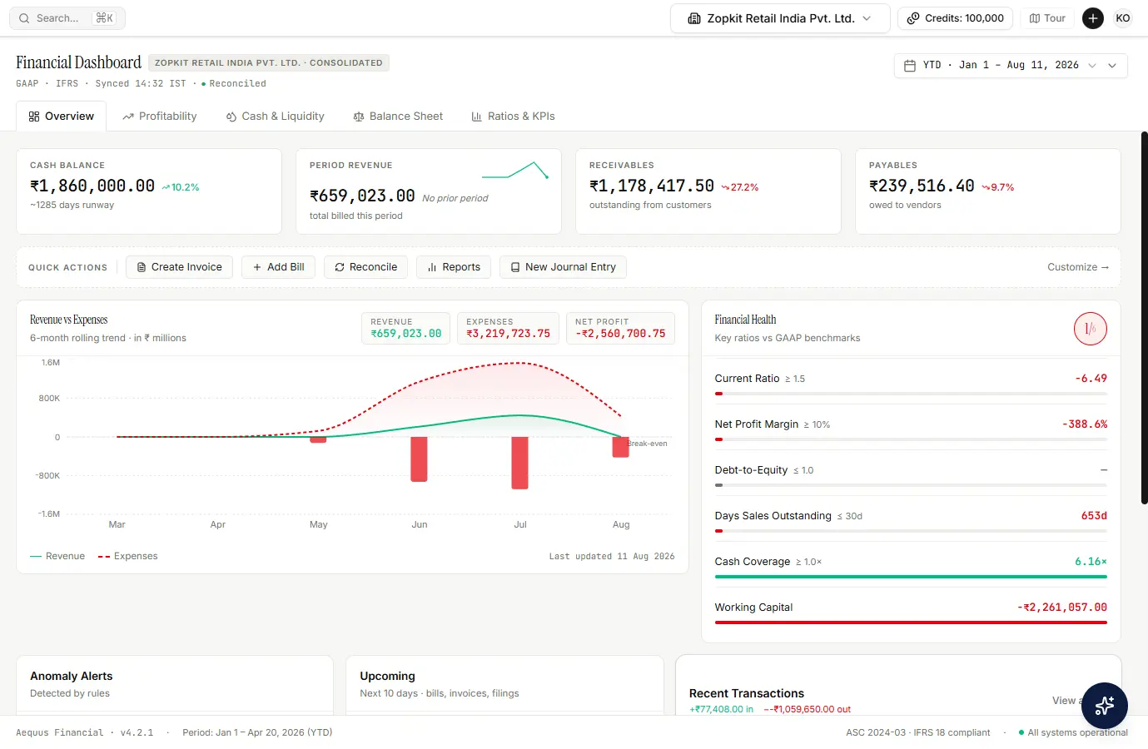Select the Overview tab
This screenshot has width=1148, height=749.
point(62,117)
